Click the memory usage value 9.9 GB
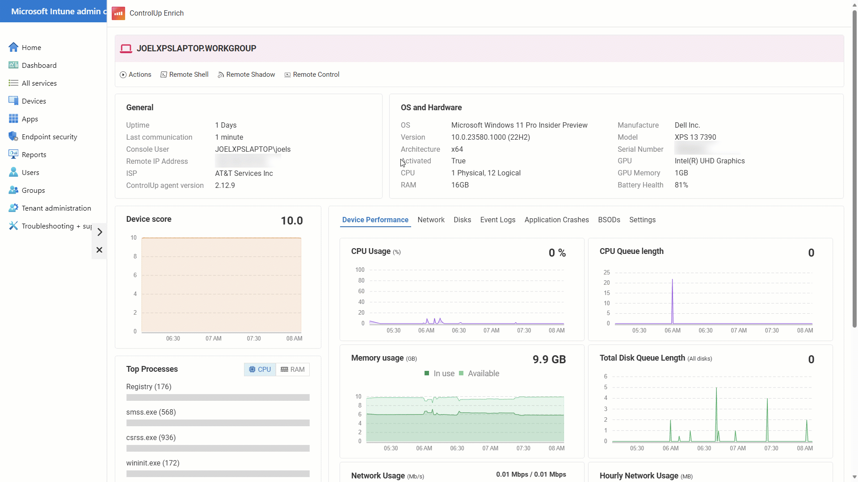 tap(549, 359)
